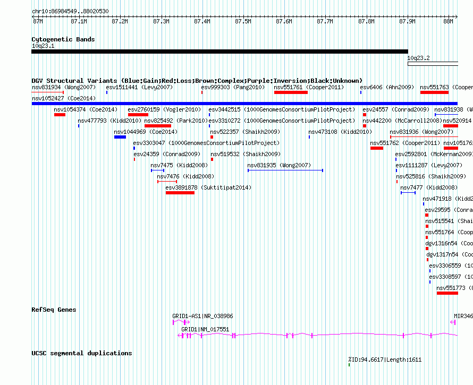This screenshot has height=385, width=473.
Task: Open variant nsv1054374 (Coe2014)
Action: [x=86, y=109]
